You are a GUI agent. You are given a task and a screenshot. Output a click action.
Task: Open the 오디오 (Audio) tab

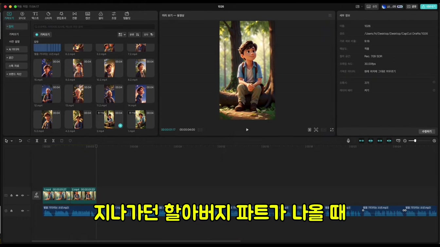click(22, 16)
